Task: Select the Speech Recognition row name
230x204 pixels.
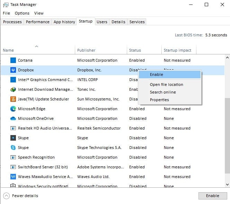Action: [x=36, y=157]
